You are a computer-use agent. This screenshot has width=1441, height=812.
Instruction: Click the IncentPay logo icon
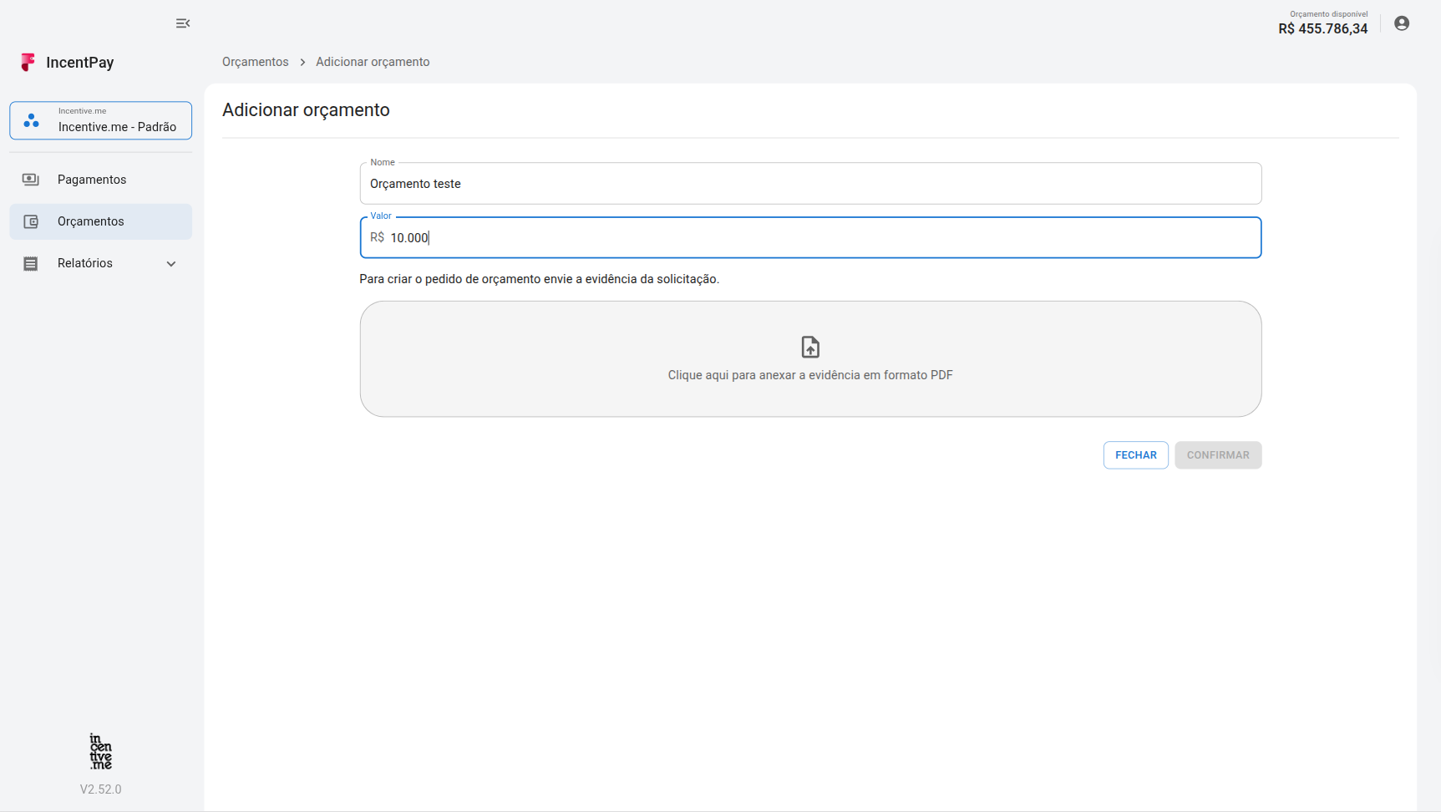(x=28, y=62)
